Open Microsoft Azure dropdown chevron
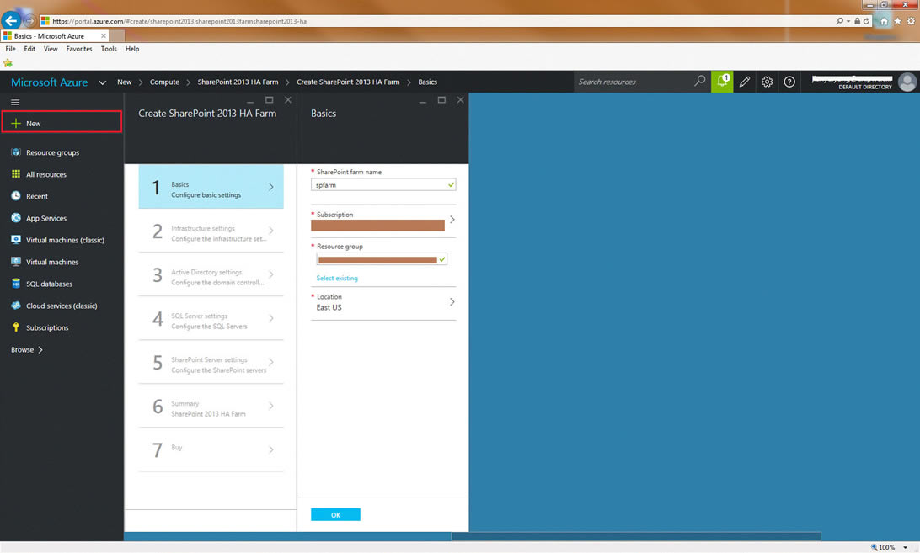Screen dimensions: 920x553 click(102, 82)
